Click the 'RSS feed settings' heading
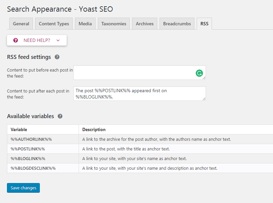 click(29, 57)
